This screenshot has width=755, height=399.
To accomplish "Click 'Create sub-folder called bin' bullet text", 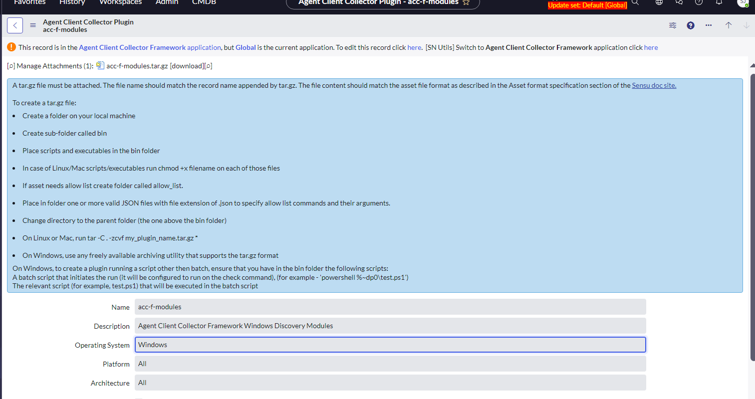I will 65,133.
